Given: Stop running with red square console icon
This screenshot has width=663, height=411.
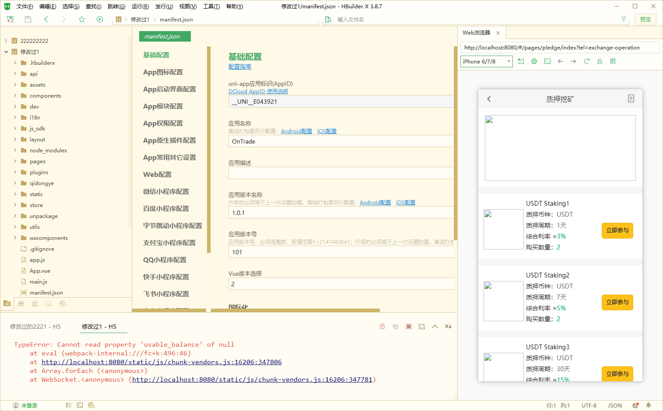Looking at the screenshot, I should [x=409, y=327].
